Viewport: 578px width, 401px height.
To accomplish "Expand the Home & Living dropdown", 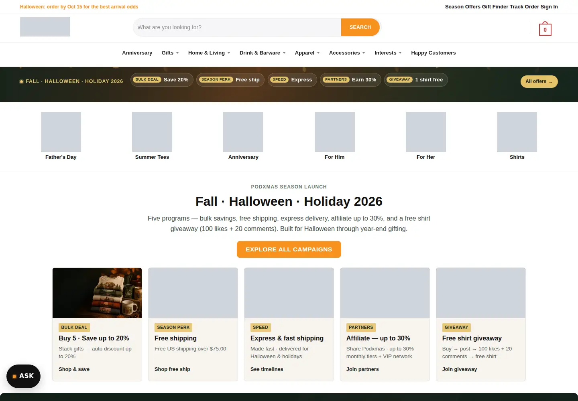I will 209,53.
